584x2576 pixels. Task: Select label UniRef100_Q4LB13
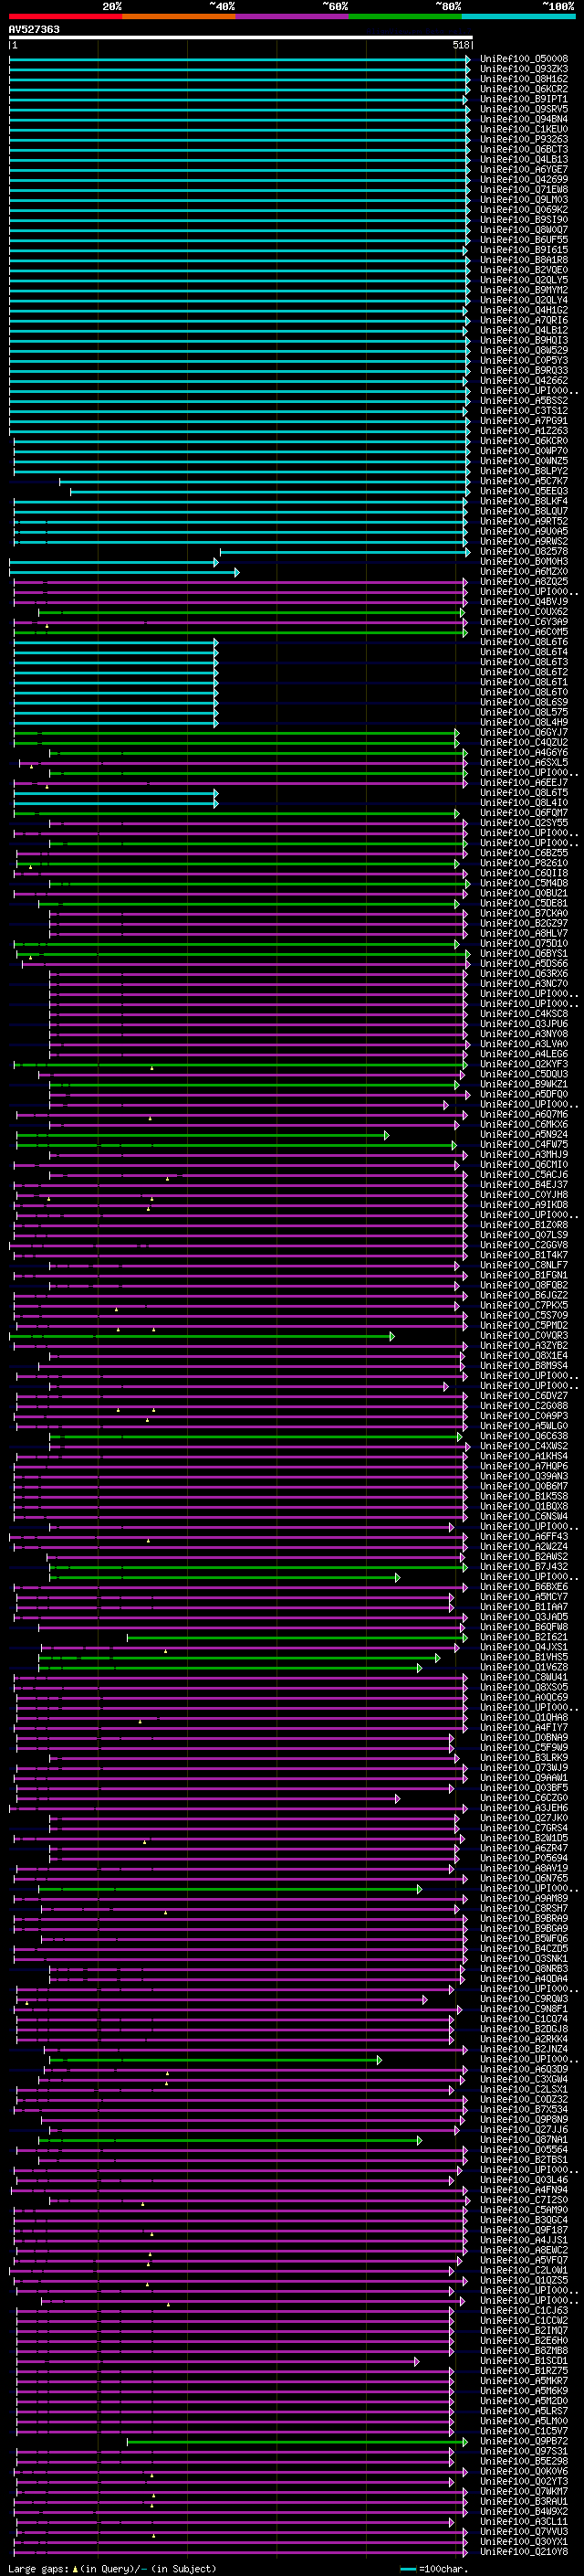click(x=524, y=159)
